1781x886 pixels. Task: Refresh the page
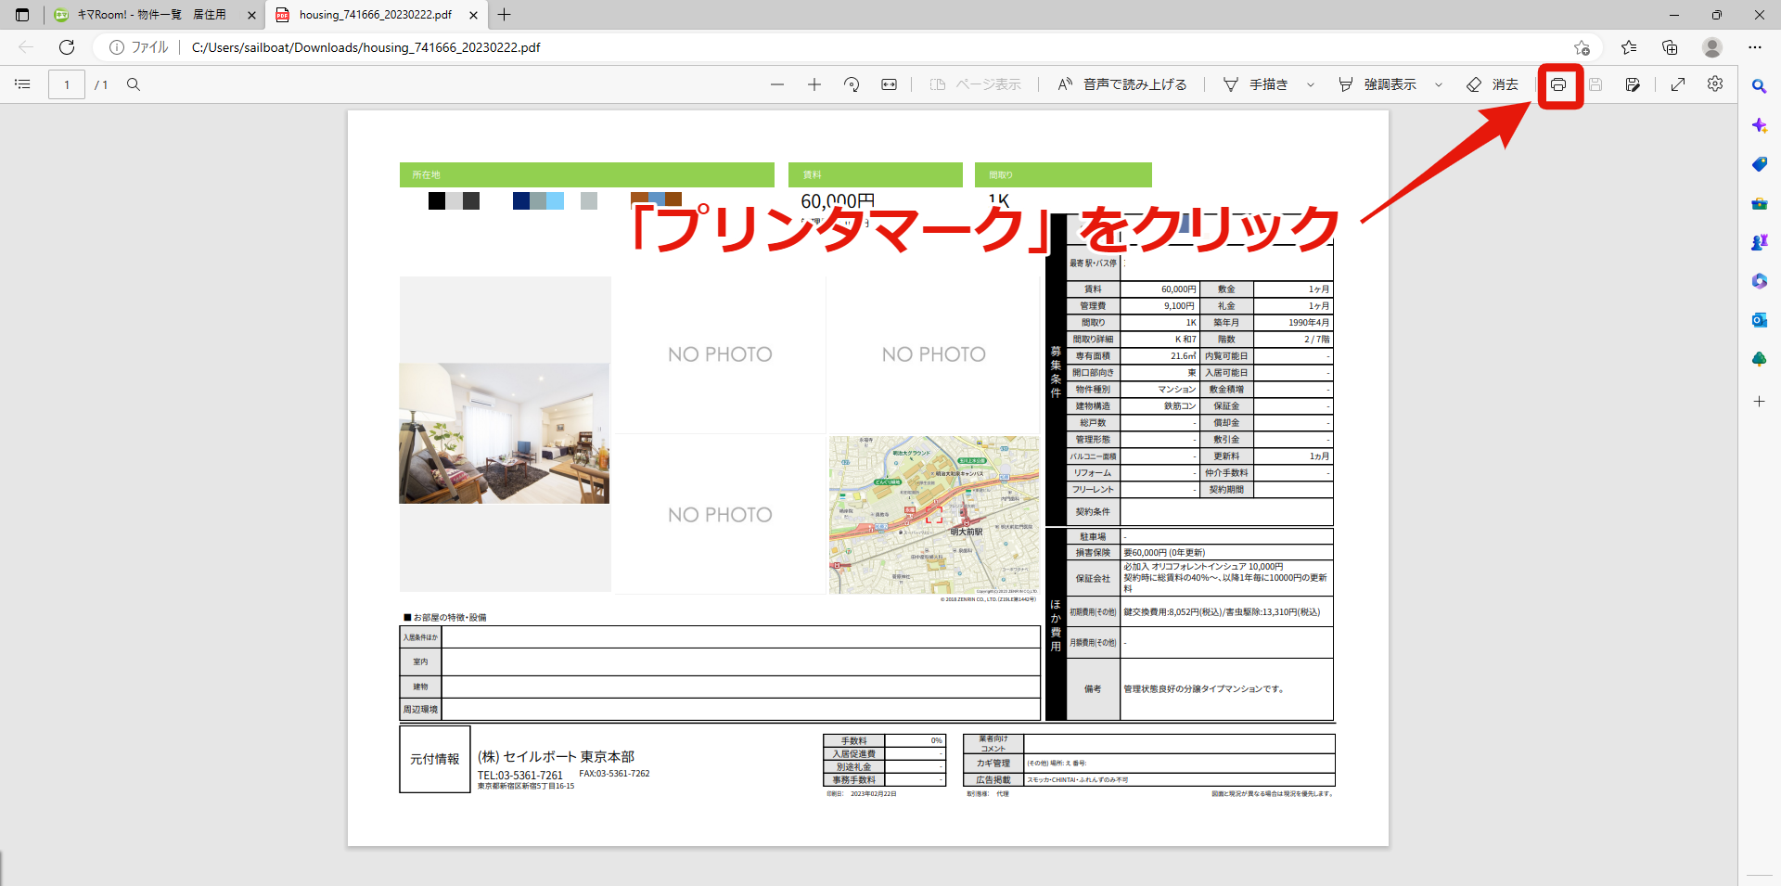pyautogui.click(x=67, y=47)
